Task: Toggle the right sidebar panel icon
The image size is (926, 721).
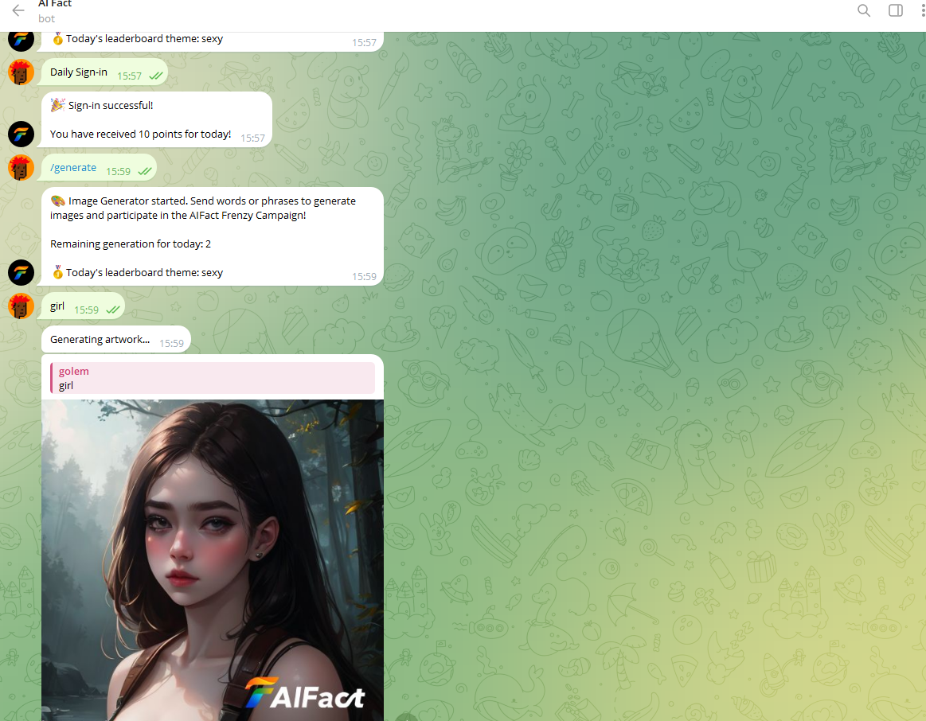Action: [895, 10]
